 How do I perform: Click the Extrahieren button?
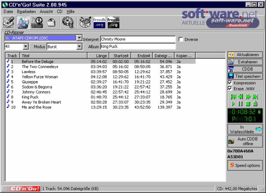pyautogui.click(x=245, y=62)
